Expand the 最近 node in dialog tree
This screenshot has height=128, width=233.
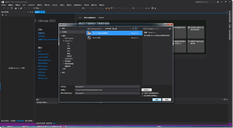(x=61, y=28)
